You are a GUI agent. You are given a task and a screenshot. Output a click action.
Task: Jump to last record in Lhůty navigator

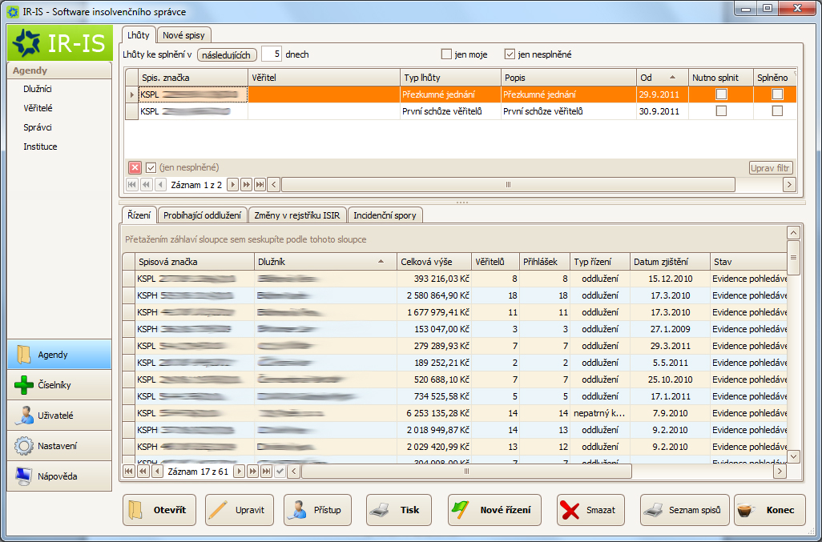(x=260, y=185)
